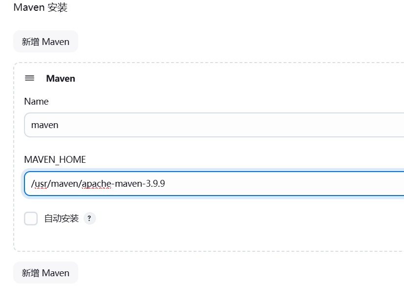
Task: Click the underlined word apache in path
Action: 96,184
